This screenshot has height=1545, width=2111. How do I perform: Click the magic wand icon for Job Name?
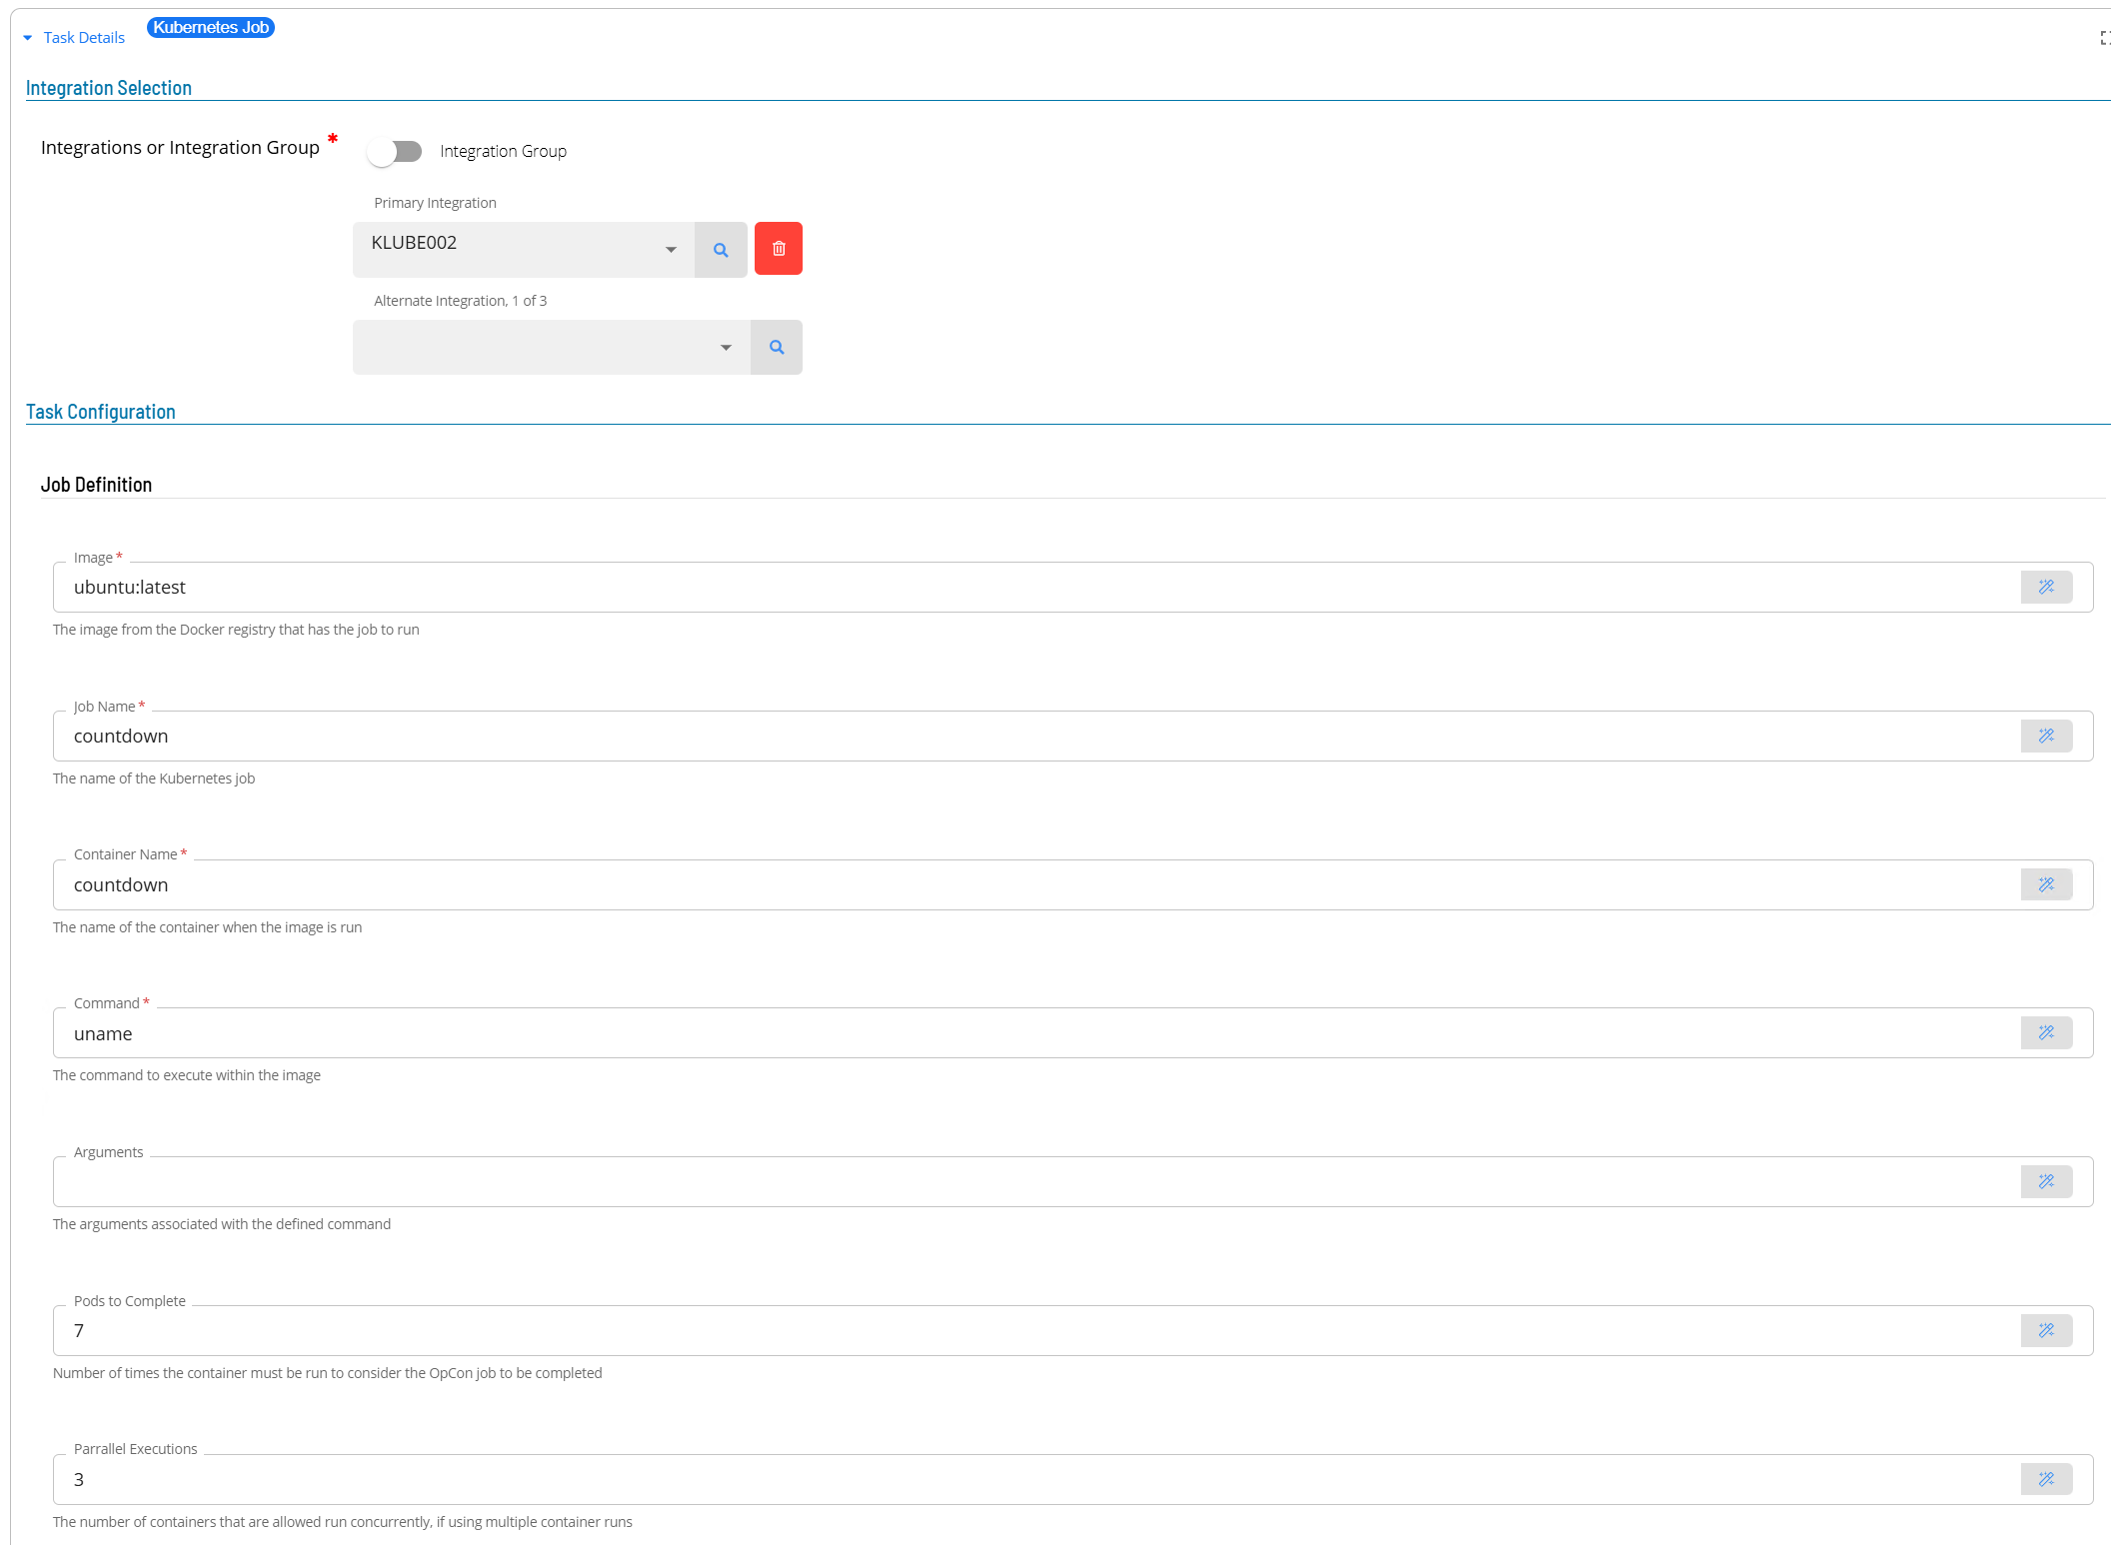[2046, 736]
